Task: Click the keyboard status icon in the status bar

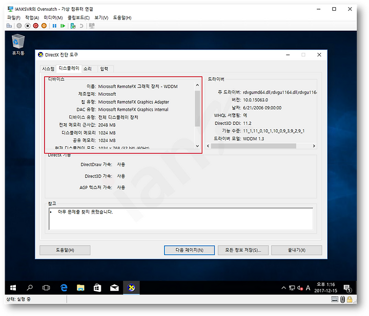Action: pos(334,299)
